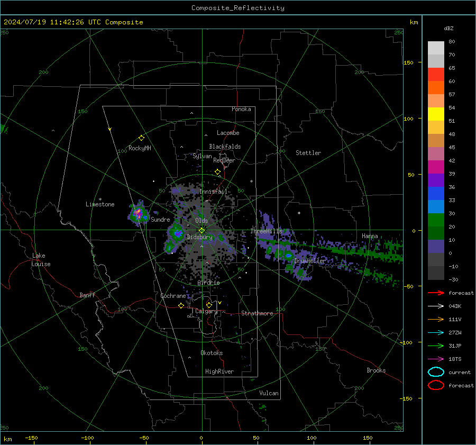Pick the magenta 39-42 dBZ swatch
476x445 pixels.
point(436,167)
